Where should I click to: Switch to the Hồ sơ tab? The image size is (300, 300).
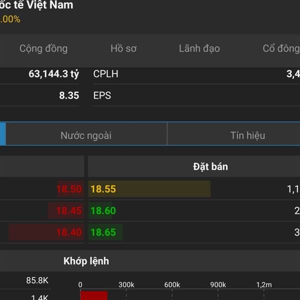[x=123, y=48]
